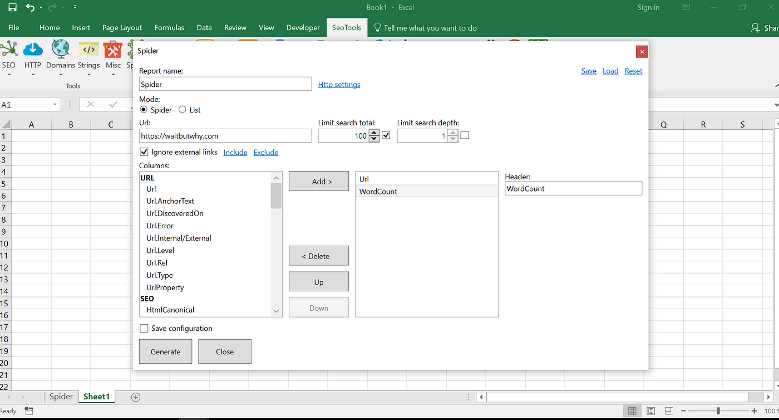Switch to the Home ribbon tab
Screen dimensions: 779x420
pyautogui.click(x=50, y=27)
